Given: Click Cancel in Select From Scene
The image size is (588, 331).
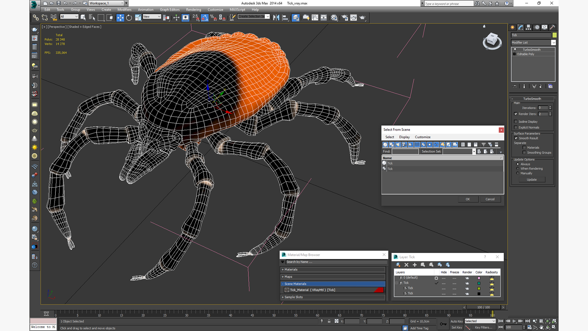Looking at the screenshot, I should [490, 200].
